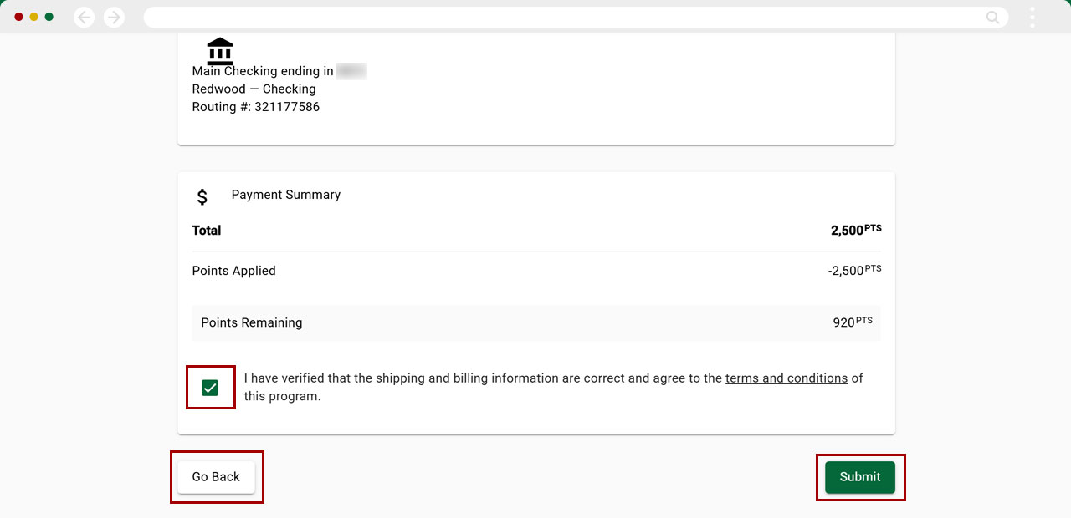
Task: Click the blurred account number
Action: 351,71
